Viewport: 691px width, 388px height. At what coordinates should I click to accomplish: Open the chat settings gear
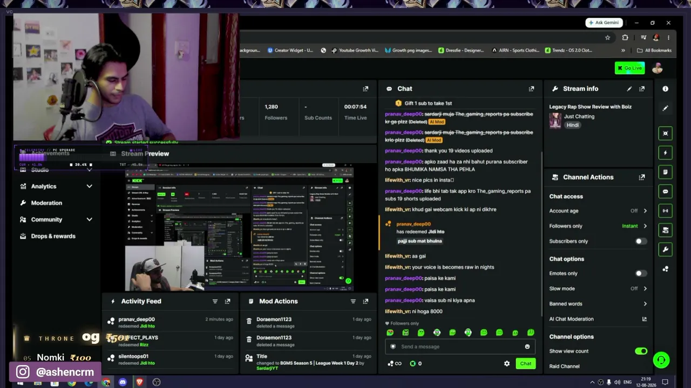point(506,364)
